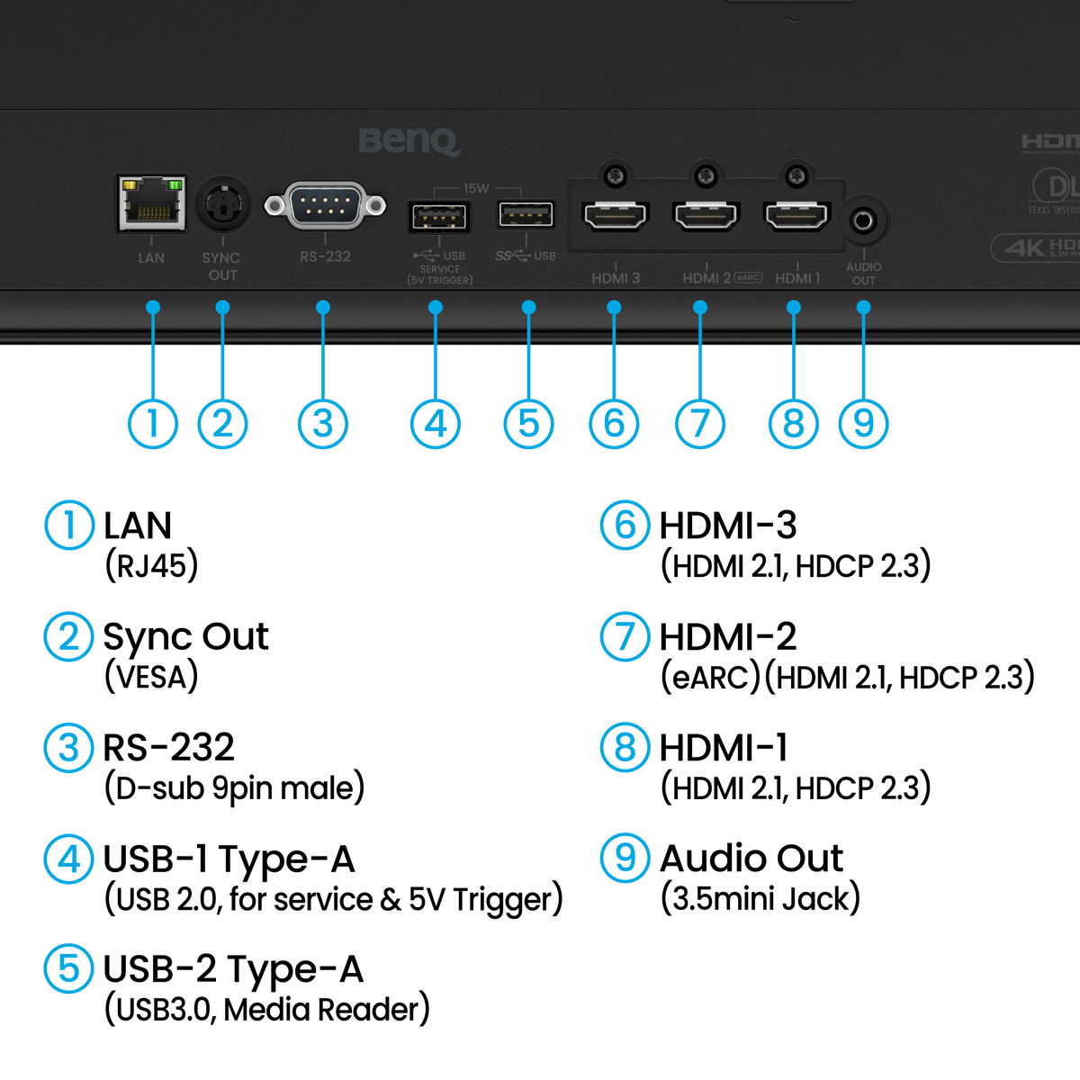Click the "eARC" badge beside HDMI 2 label

(748, 278)
